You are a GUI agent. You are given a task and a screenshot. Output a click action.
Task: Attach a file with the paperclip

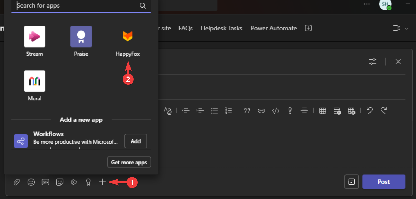[x=17, y=182]
